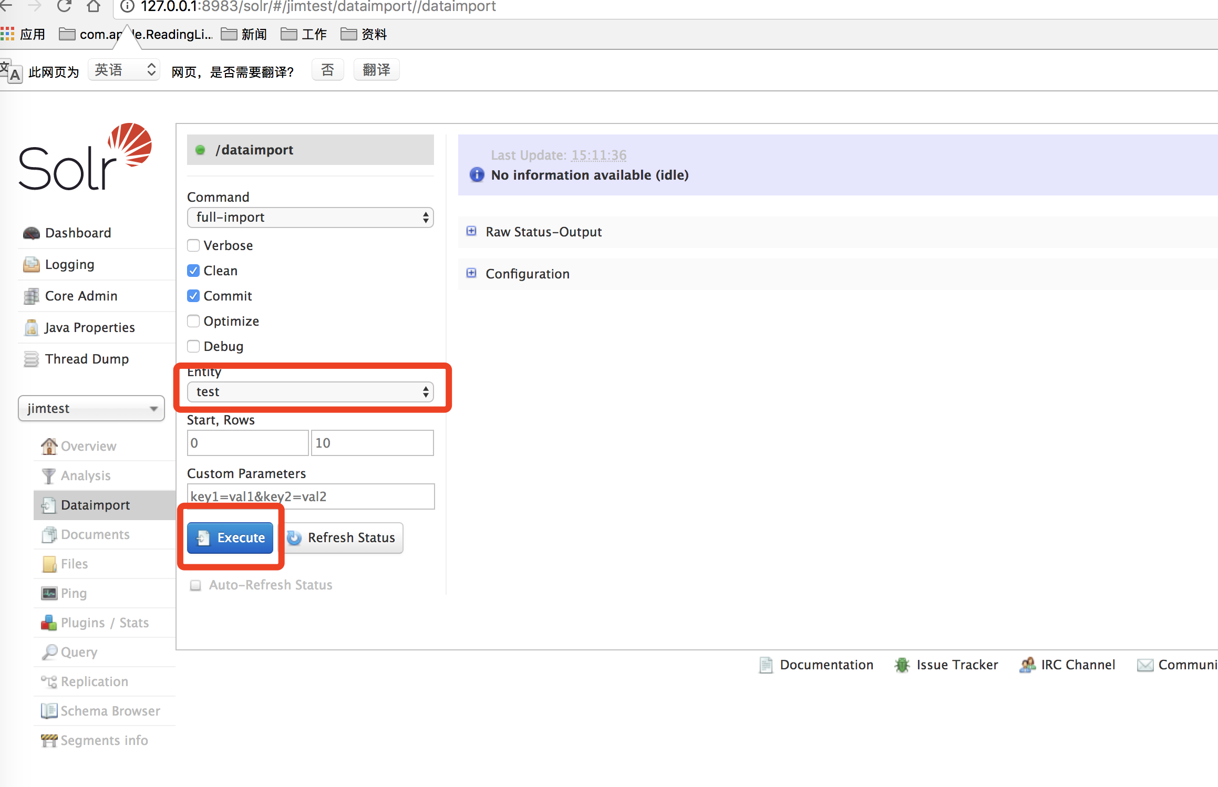The height and width of the screenshot is (787, 1218).
Task: Click the Plugins / Stats blocks icon
Action: click(49, 623)
